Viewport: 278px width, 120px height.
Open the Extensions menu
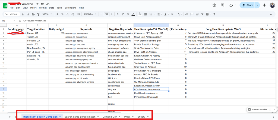(x=70, y=8)
